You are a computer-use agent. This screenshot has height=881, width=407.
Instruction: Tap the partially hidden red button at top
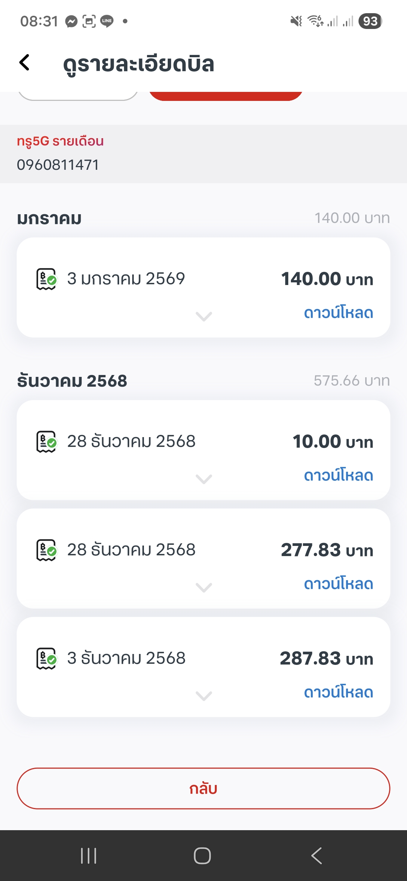(x=225, y=96)
